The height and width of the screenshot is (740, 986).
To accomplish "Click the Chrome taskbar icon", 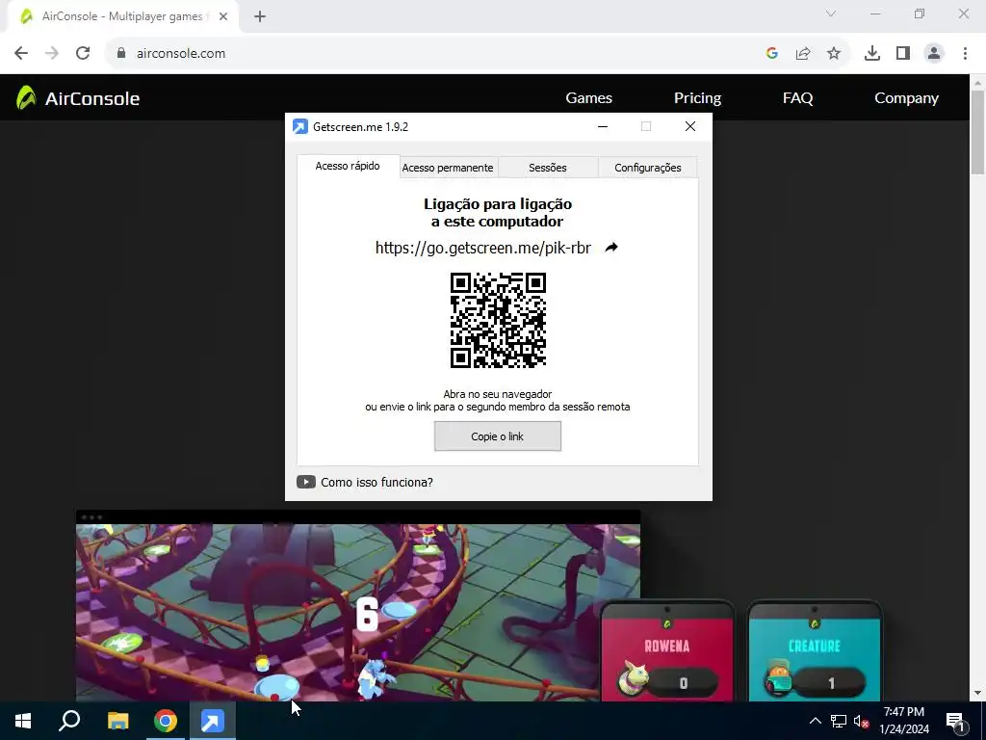I will [x=166, y=721].
